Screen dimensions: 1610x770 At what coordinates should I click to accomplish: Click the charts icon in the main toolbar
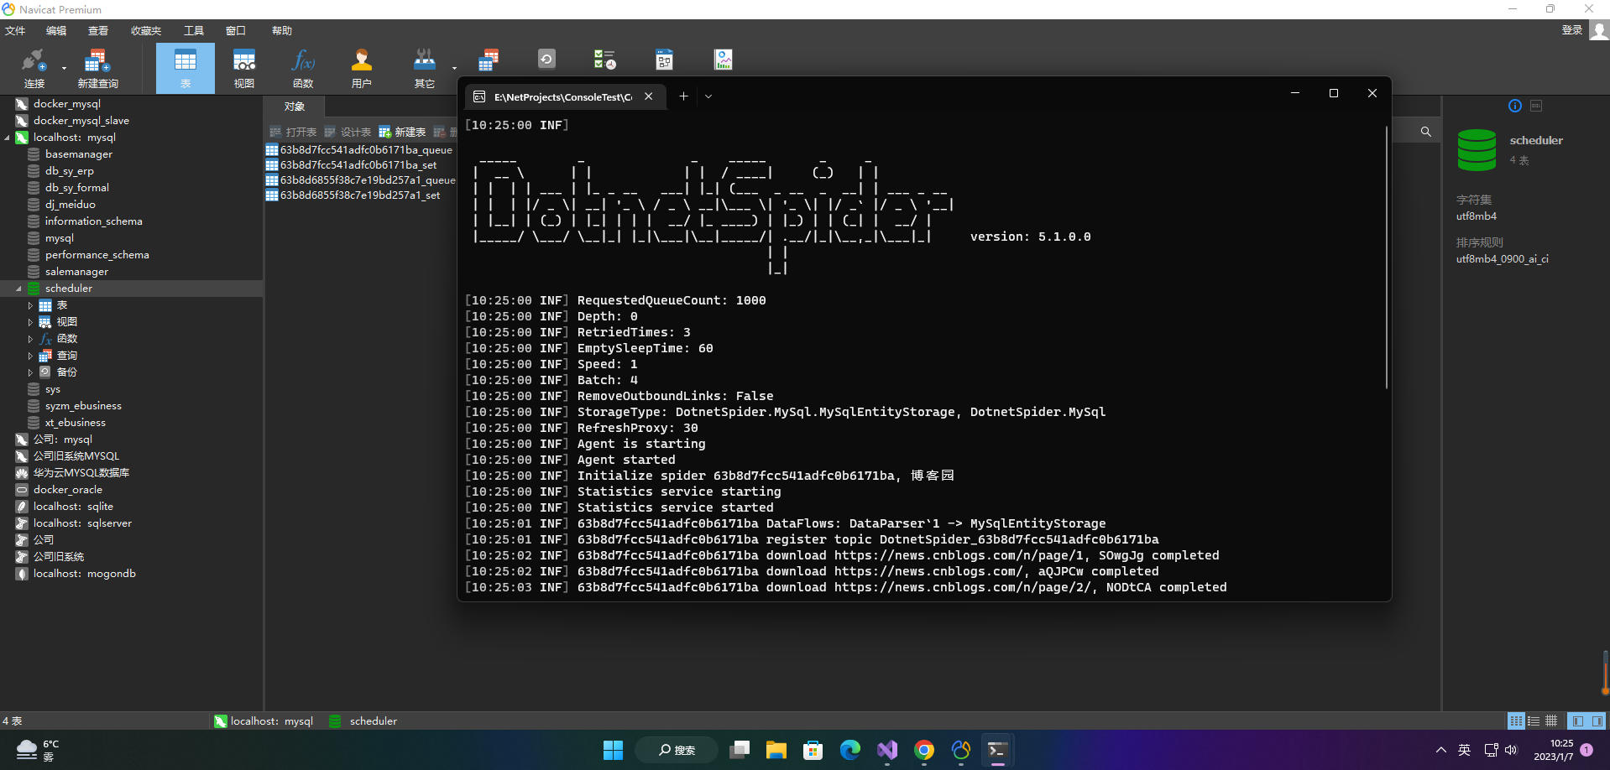(x=724, y=59)
